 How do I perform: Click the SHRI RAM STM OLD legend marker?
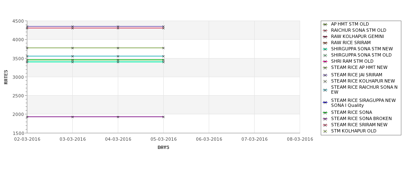[x=325, y=61]
